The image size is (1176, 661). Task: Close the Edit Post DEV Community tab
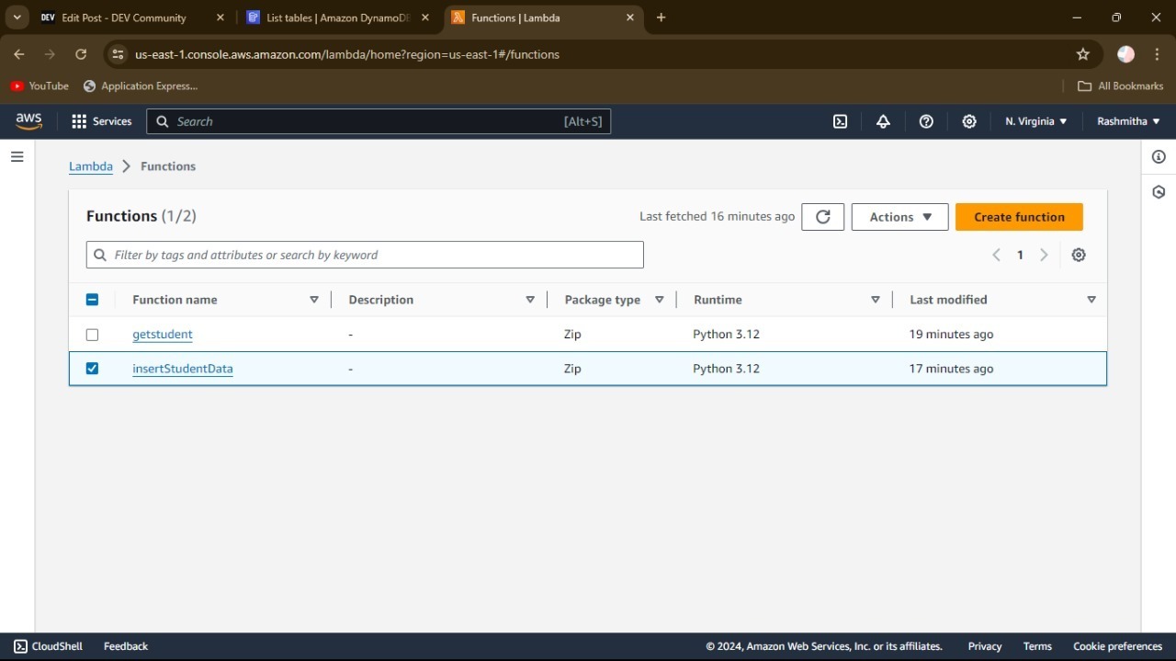click(x=220, y=17)
